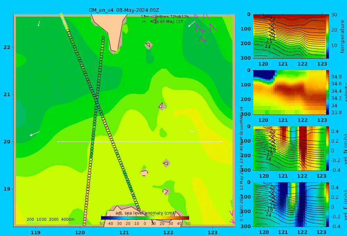Viewport: 347px width, 236px height.
Task: Click the 'adj. sea level anomaly (cm)' label
Action: [145, 213]
